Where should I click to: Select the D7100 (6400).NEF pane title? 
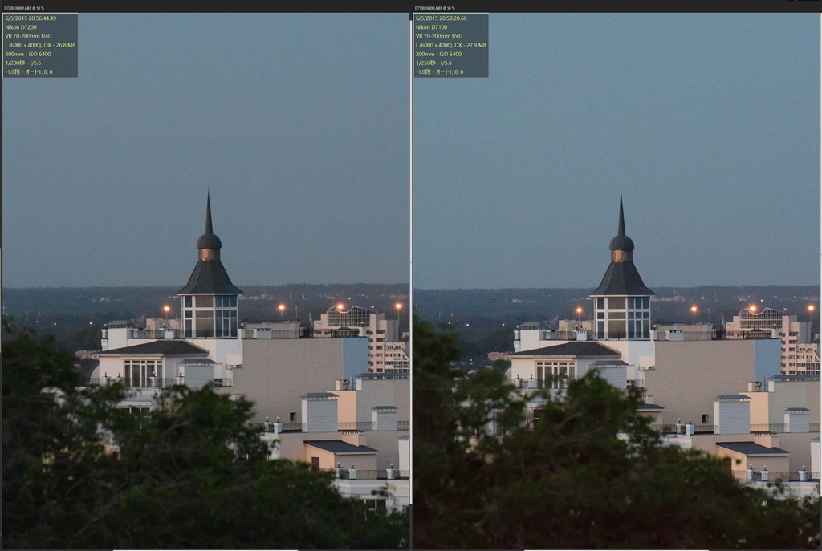(434, 8)
